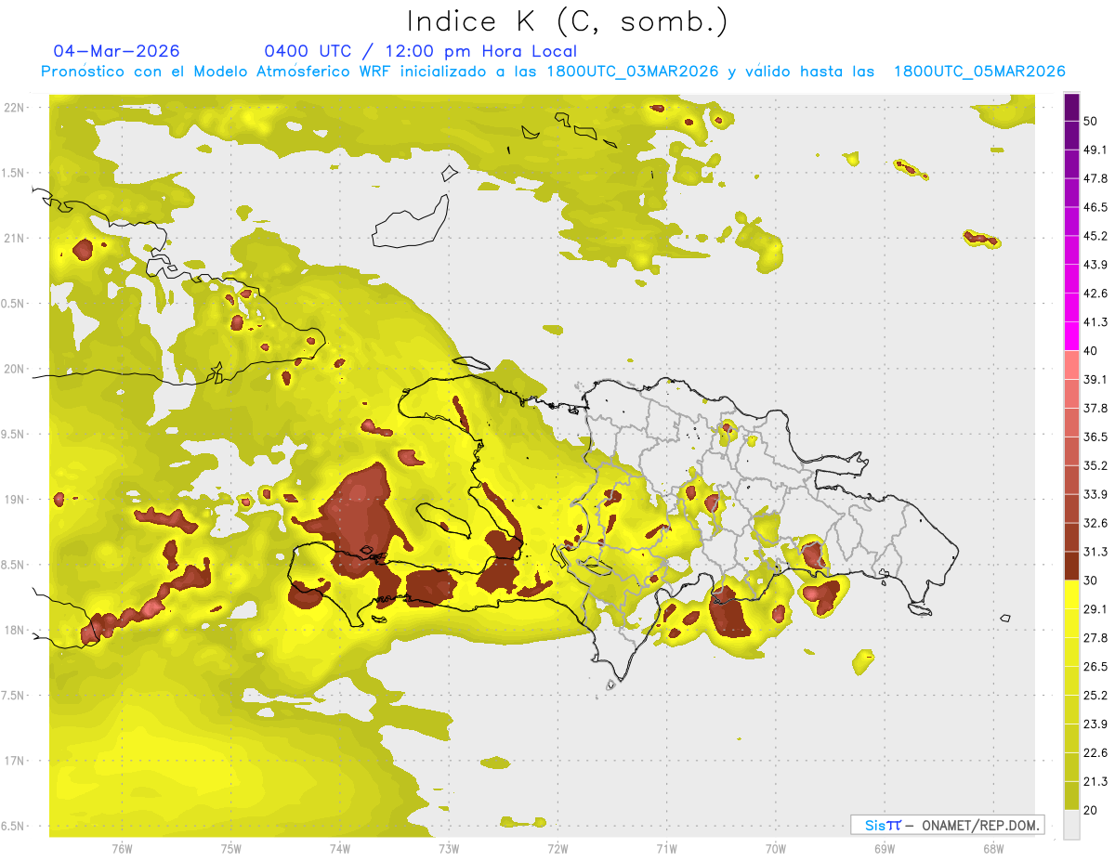Click the colorbar label "40"

coord(1093,351)
